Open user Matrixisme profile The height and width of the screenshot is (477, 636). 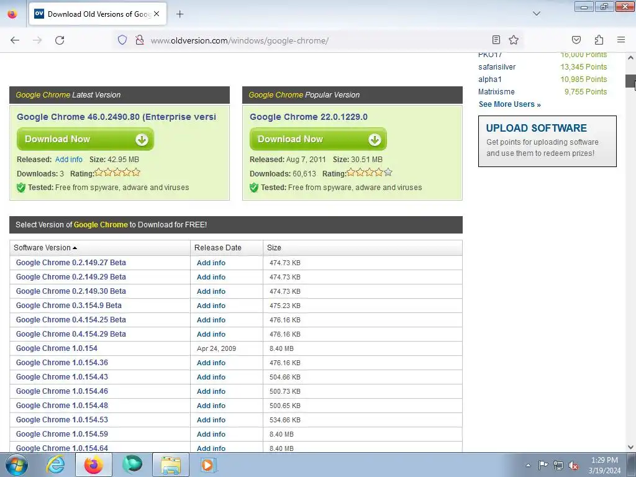496,92
